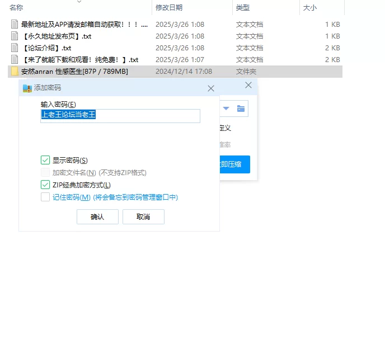Click inside the 输入密码 text field
Image resolution: width=385 pixels, height=344 pixels.
[120, 116]
